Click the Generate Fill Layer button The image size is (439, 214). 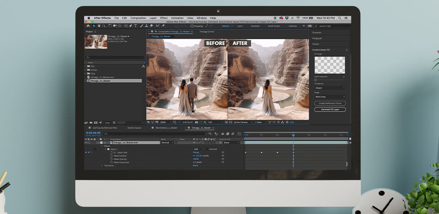coord(330,109)
